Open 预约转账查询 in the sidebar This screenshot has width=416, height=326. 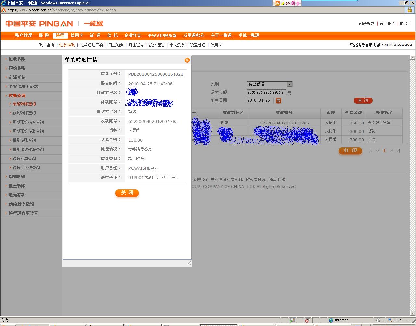pos(24,113)
